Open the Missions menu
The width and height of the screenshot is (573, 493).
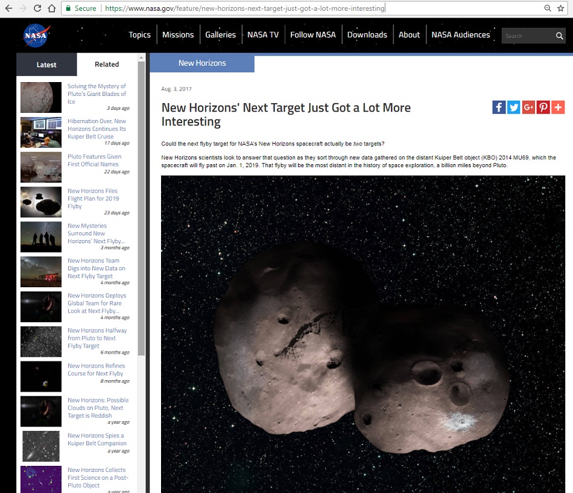tap(178, 35)
